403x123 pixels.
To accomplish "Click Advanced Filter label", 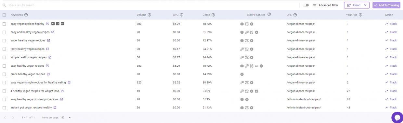I will pos(328,5).
